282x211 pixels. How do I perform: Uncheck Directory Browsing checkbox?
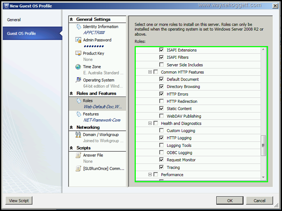pos(162,87)
